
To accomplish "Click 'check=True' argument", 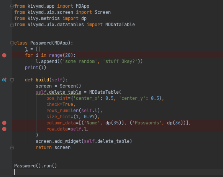I will click(x=60, y=104).
